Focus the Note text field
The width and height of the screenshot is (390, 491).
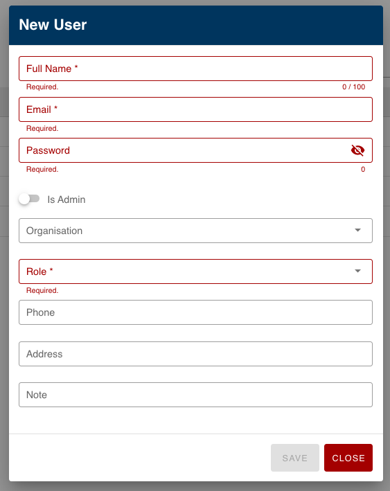(195, 395)
